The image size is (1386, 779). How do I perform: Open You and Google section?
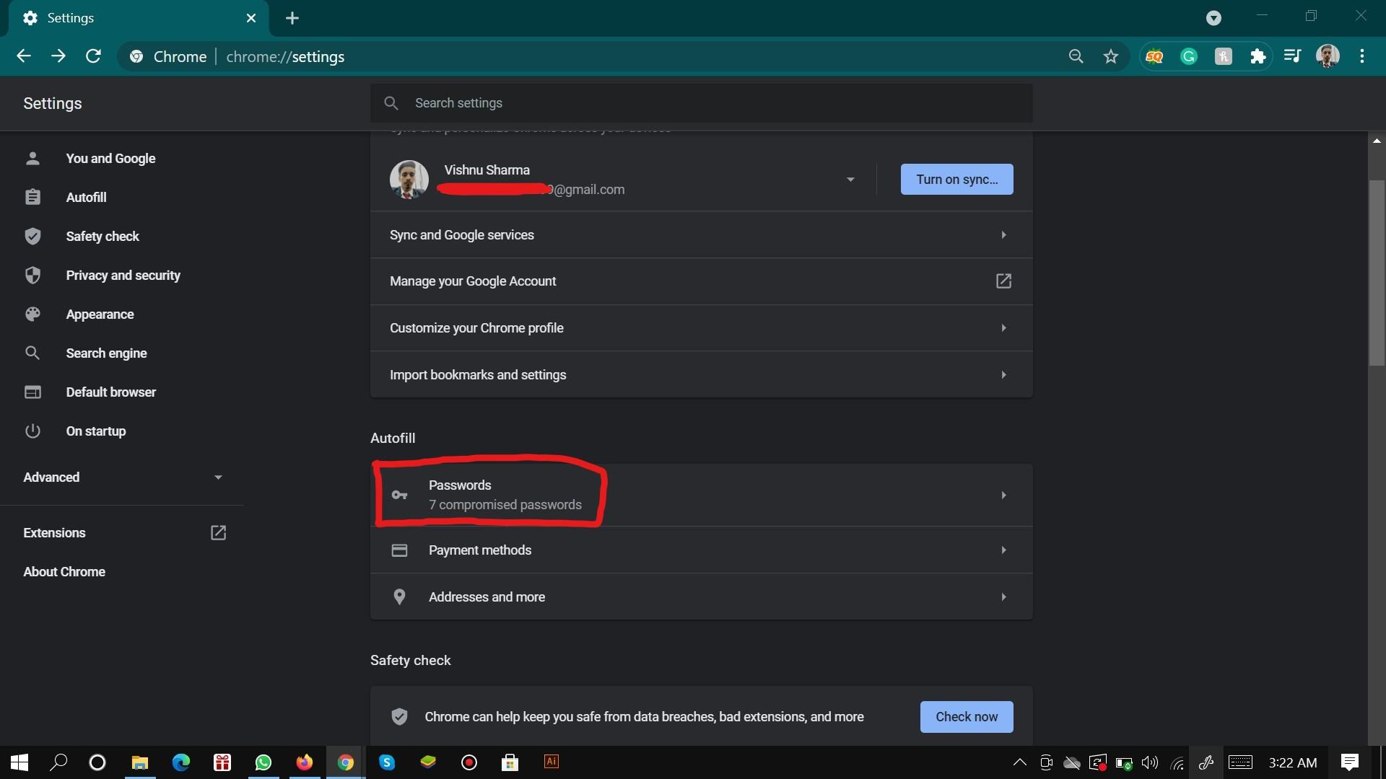[110, 159]
